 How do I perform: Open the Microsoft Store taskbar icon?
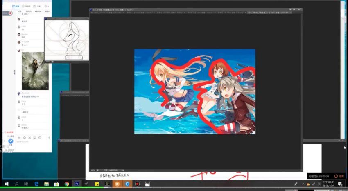(56, 184)
